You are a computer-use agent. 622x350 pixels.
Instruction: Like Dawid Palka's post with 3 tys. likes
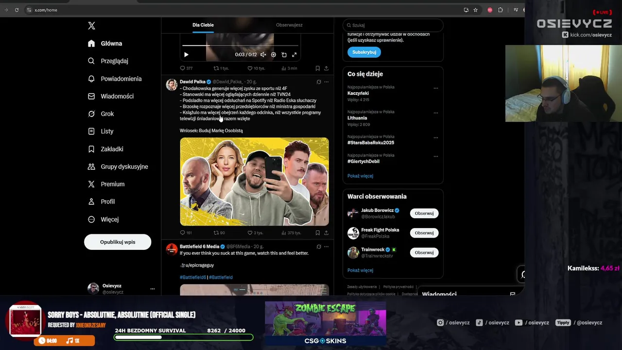255,233
